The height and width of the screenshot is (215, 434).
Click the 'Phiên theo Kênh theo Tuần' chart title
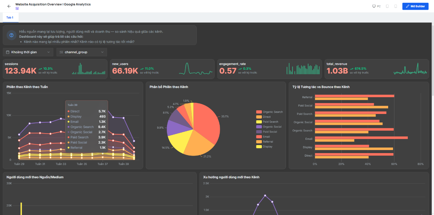coord(27,87)
